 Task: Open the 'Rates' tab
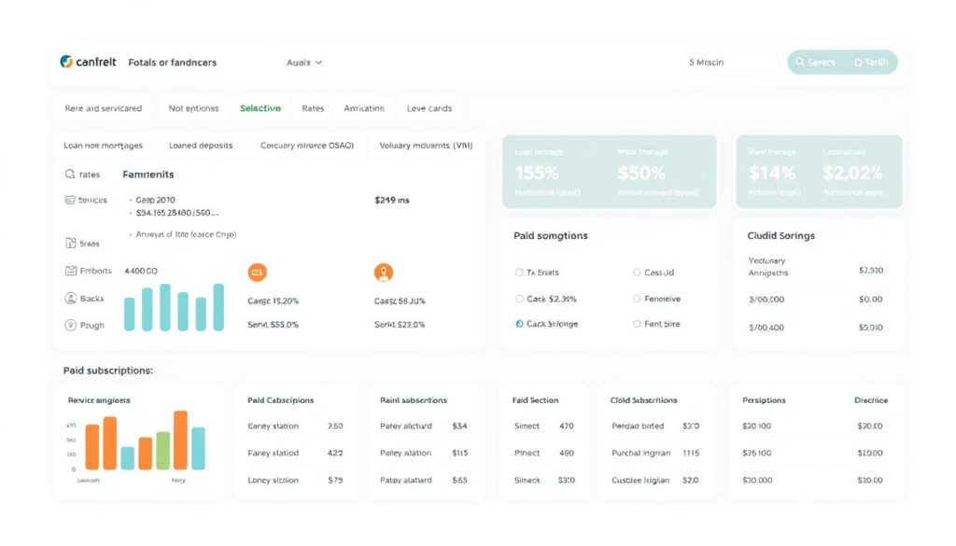(x=313, y=108)
